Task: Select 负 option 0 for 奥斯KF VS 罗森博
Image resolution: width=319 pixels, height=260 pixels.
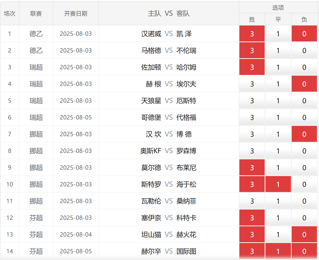Action: click(x=304, y=151)
